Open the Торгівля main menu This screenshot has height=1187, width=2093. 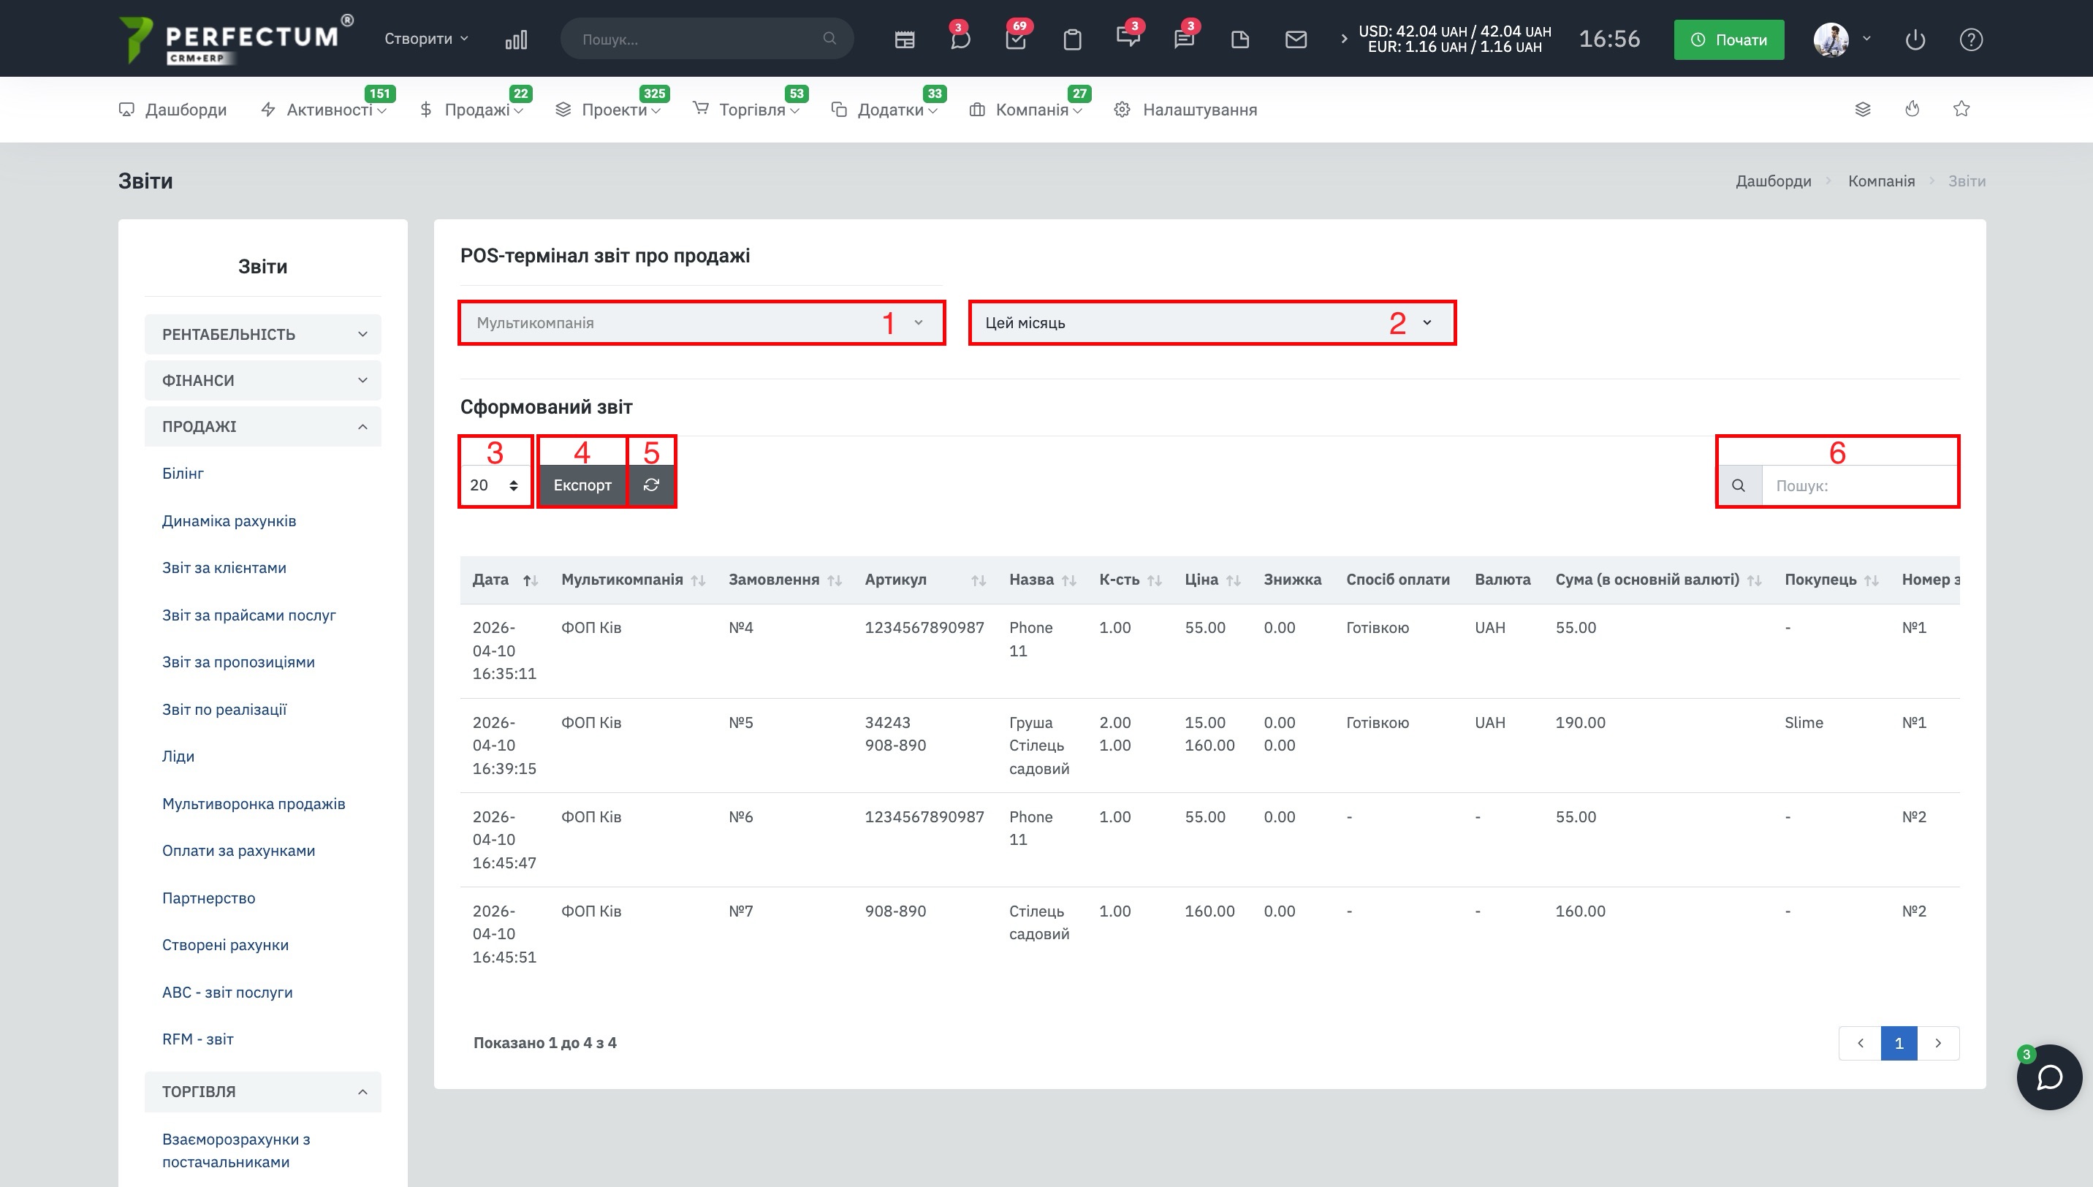[x=751, y=109]
